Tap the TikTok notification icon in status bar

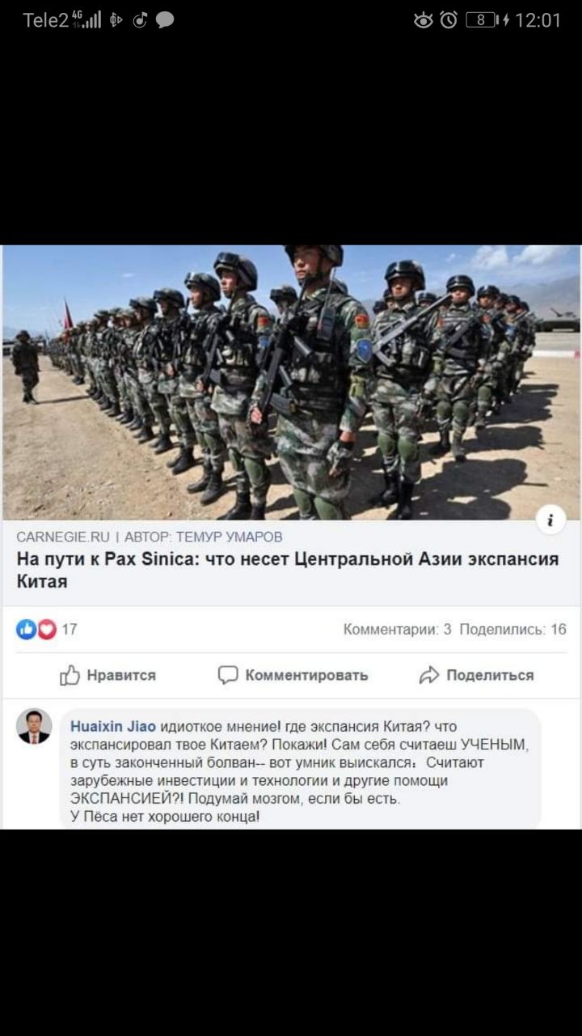coord(141,20)
